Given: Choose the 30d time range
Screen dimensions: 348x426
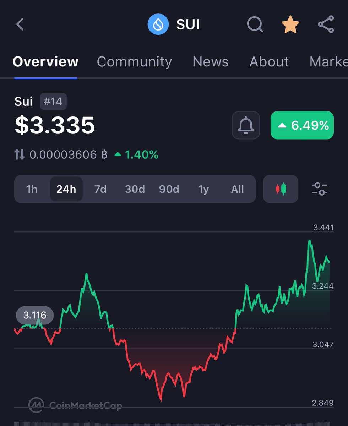Looking at the screenshot, I should click(x=135, y=189).
